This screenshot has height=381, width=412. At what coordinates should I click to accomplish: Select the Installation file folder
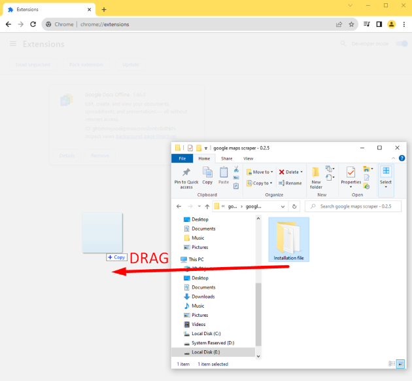coord(288,240)
